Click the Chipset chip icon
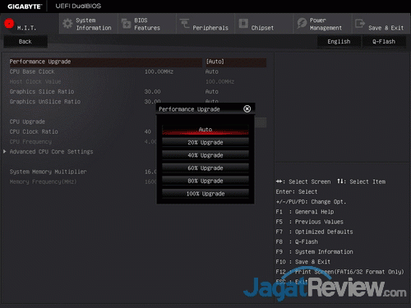 [x=243, y=23]
